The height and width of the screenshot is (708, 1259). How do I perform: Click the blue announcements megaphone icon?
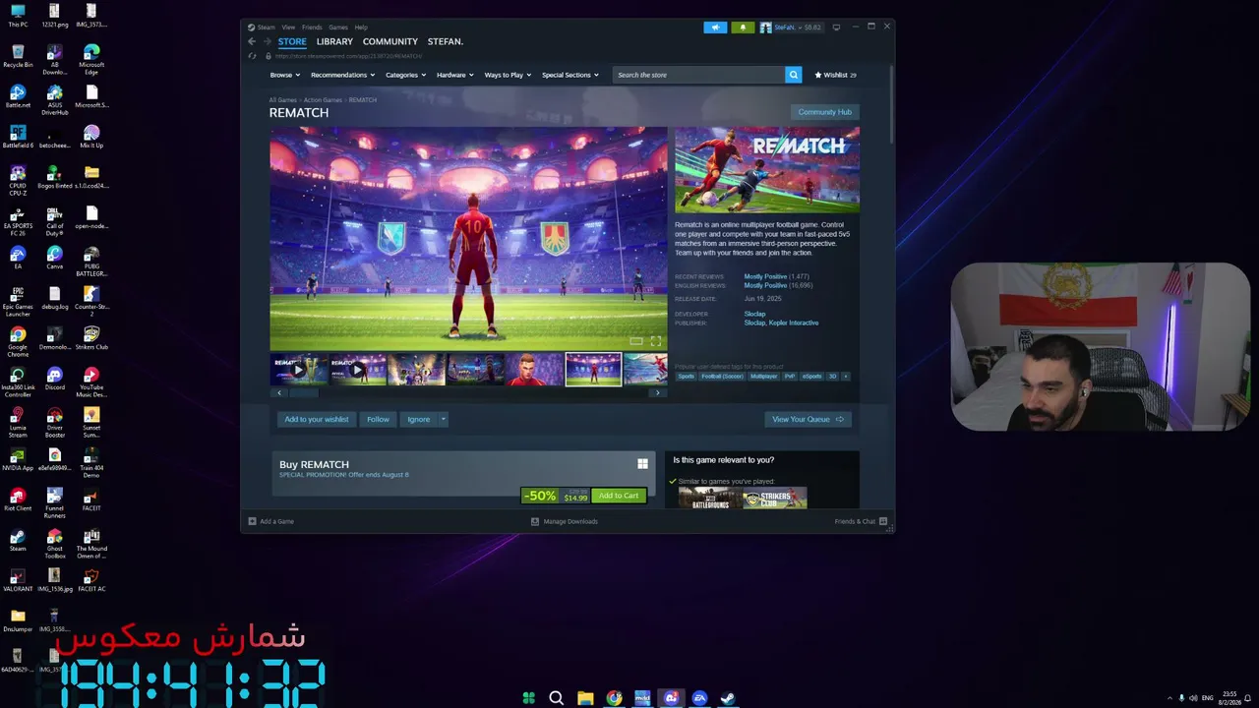[715, 28]
